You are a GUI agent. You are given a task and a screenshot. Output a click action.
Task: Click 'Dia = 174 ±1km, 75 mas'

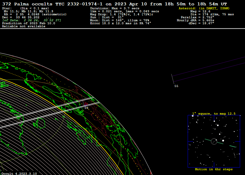pos(212,14)
